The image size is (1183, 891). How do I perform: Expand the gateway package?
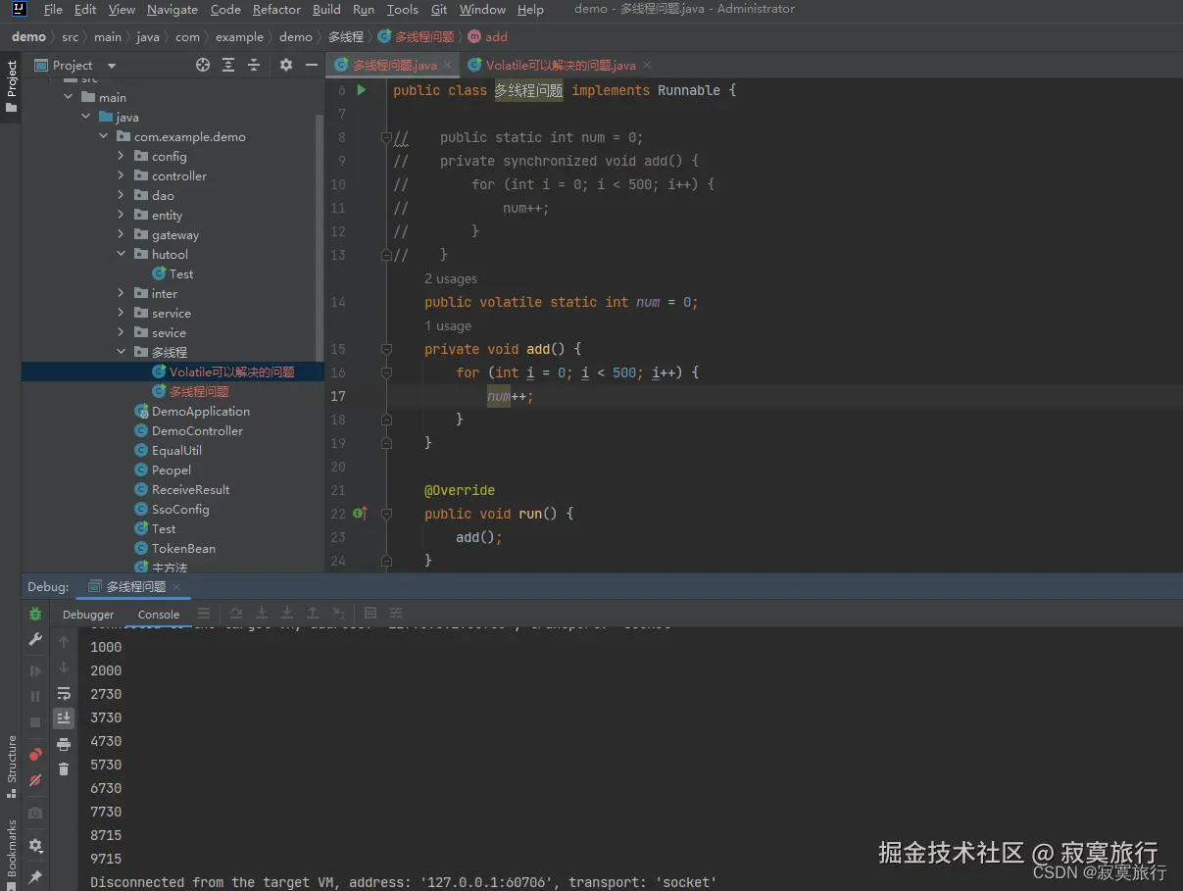122,234
